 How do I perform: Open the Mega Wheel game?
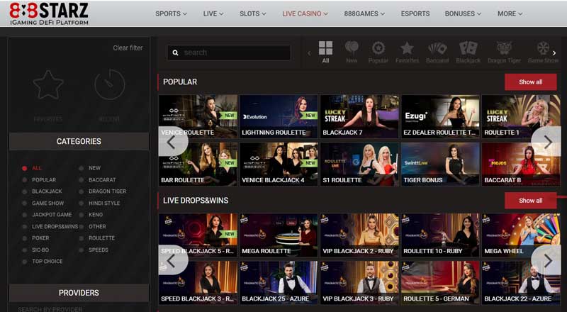521,235
